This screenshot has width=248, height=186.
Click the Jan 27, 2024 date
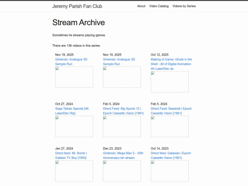click(64, 148)
